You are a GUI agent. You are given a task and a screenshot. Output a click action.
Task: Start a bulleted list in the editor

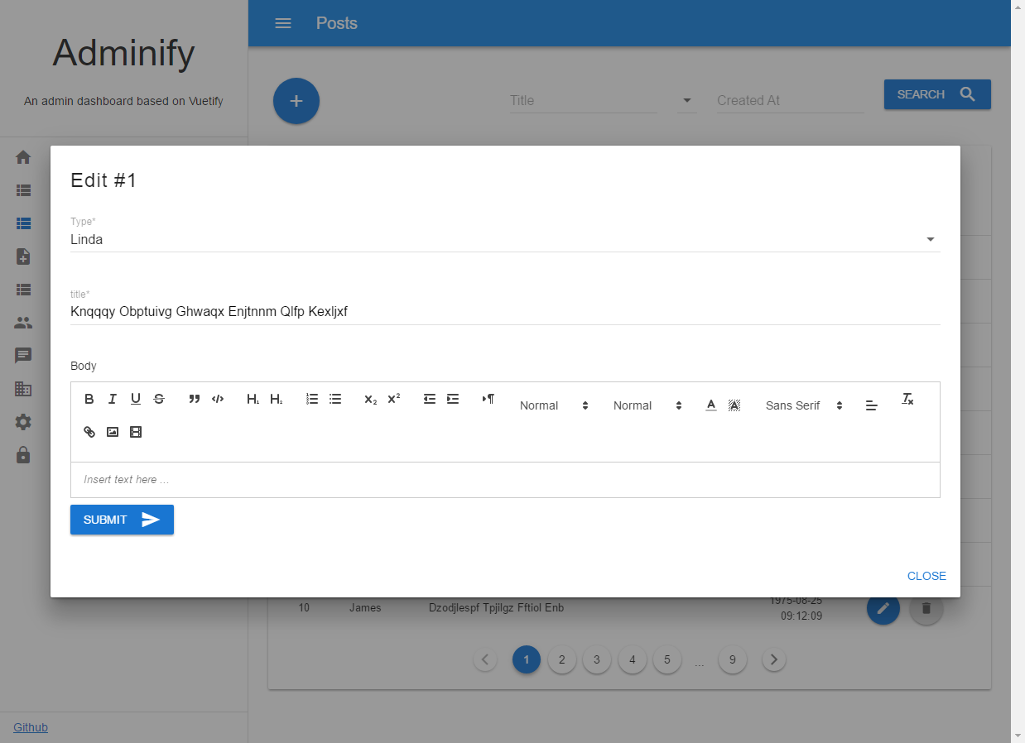(x=335, y=399)
